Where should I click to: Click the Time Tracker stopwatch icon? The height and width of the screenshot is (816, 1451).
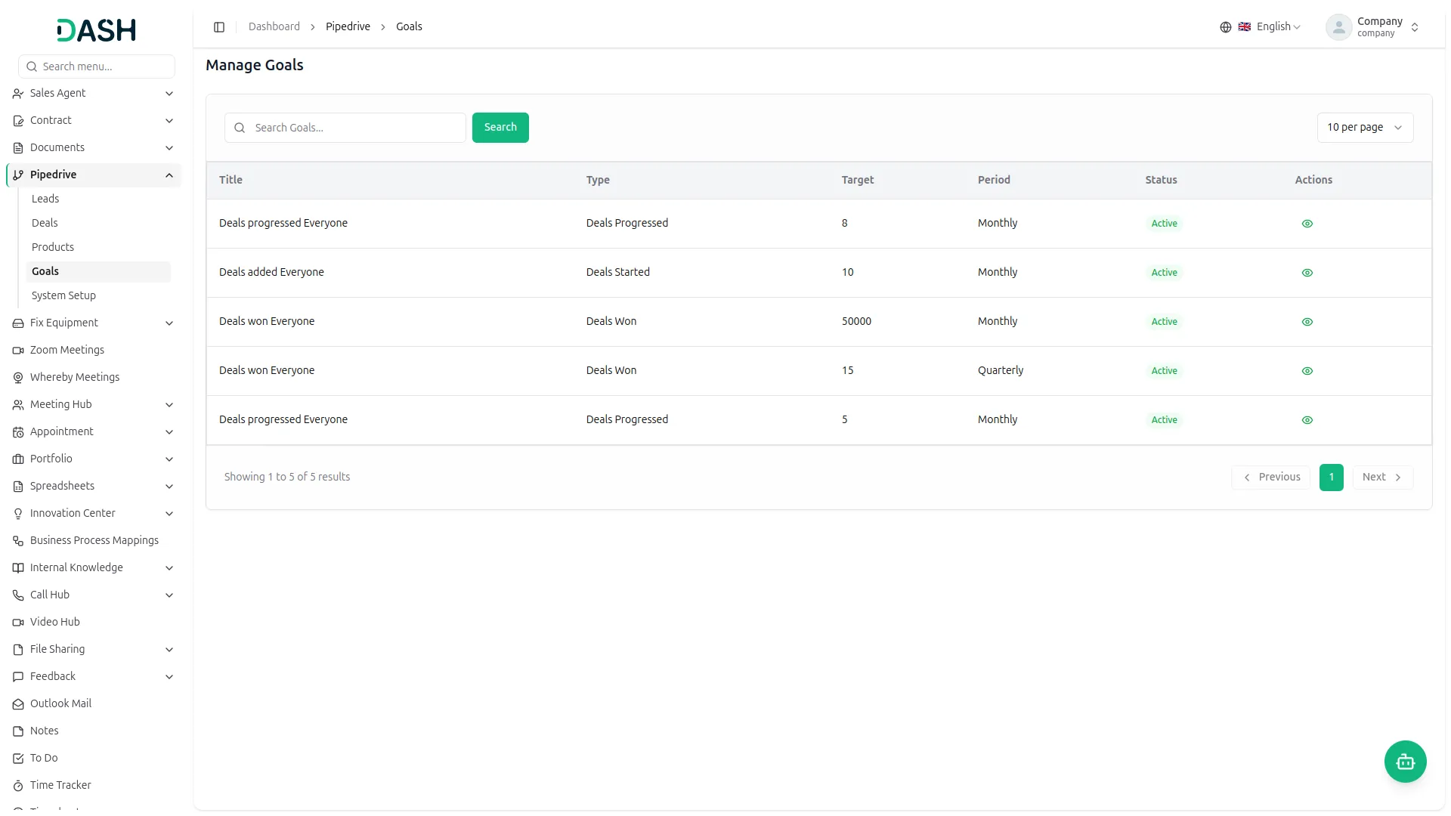[18, 786]
